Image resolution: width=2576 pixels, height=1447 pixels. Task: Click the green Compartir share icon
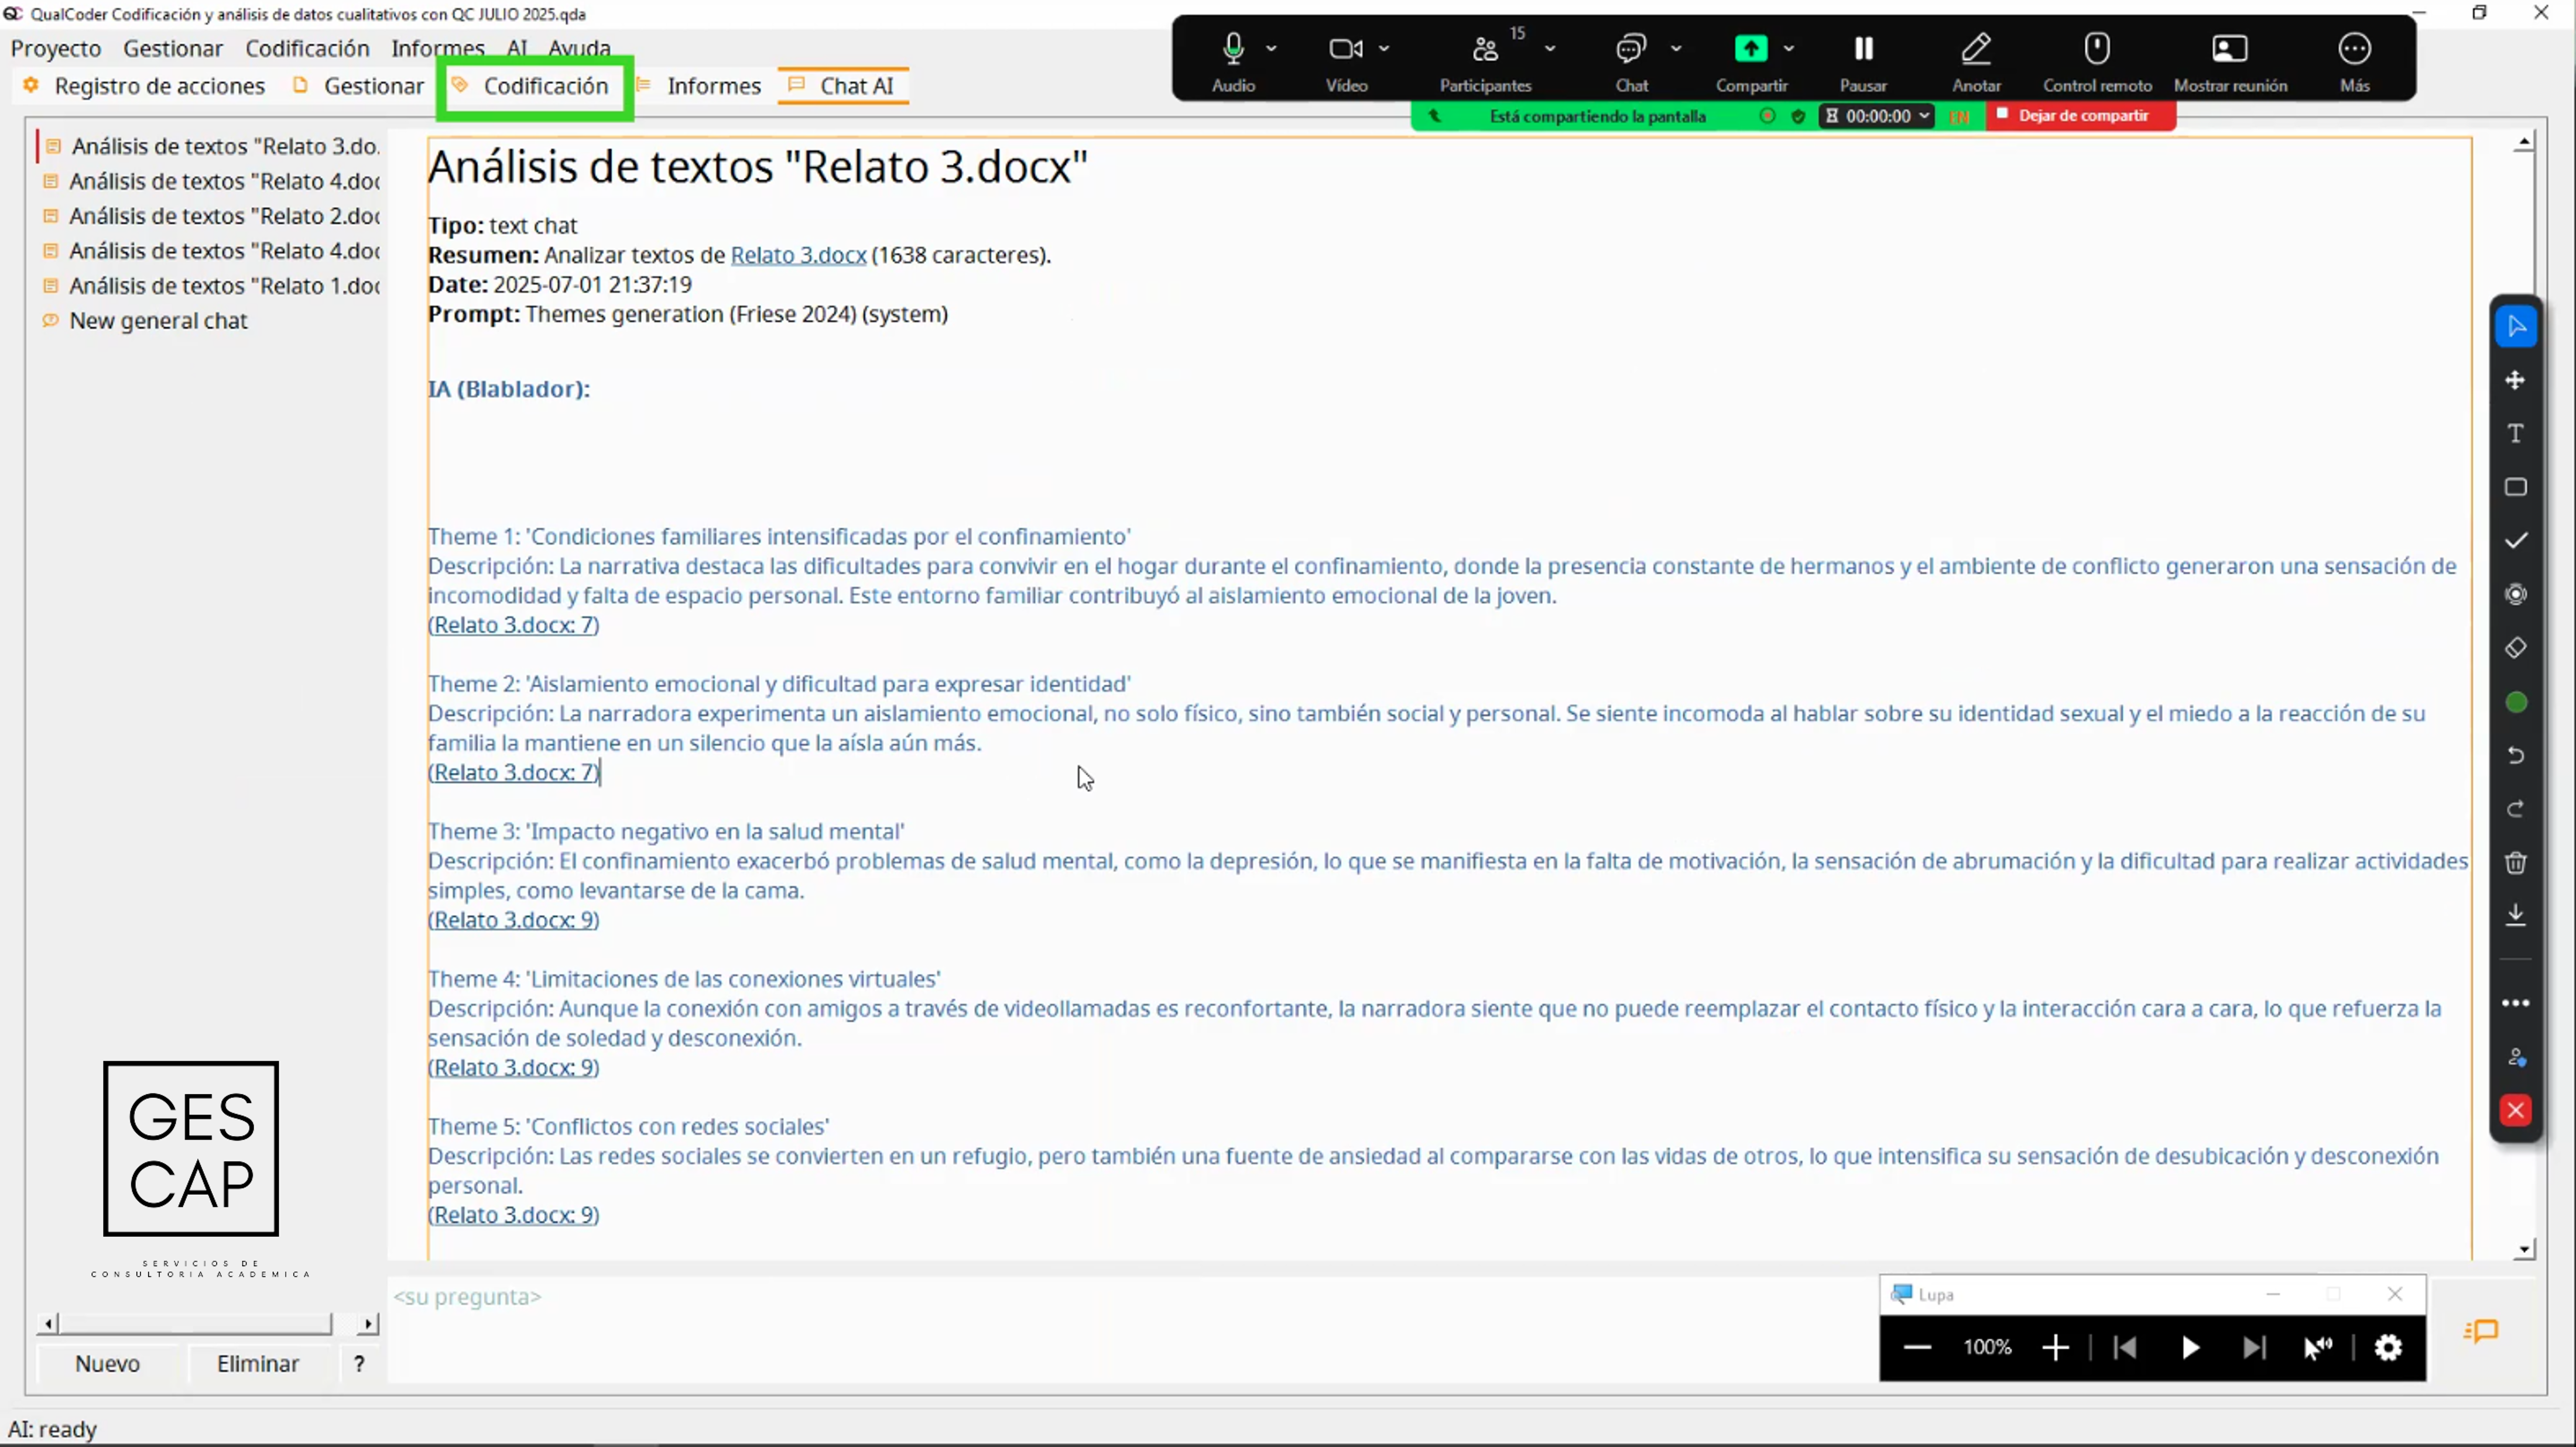pyautogui.click(x=1750, y=48)
